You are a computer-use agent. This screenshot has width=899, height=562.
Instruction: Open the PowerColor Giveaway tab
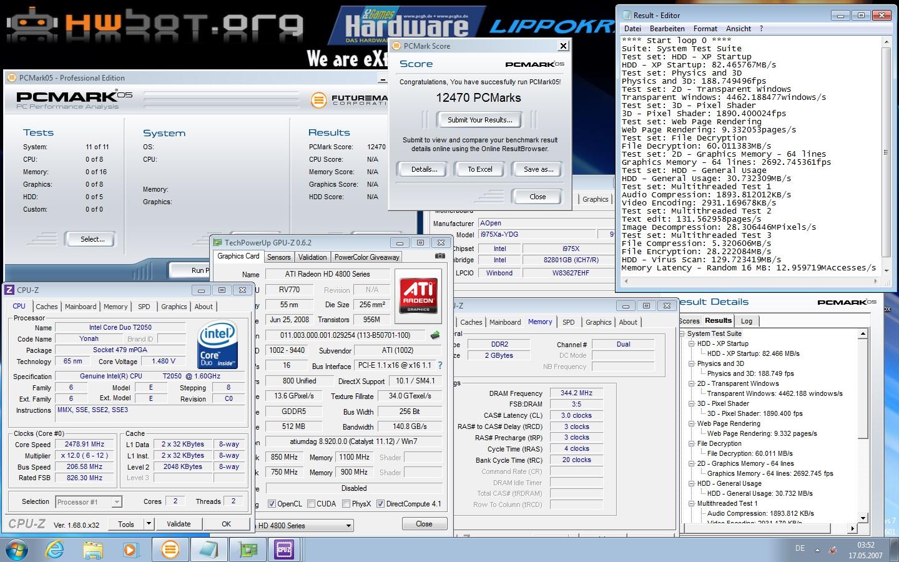pos(366,257)
